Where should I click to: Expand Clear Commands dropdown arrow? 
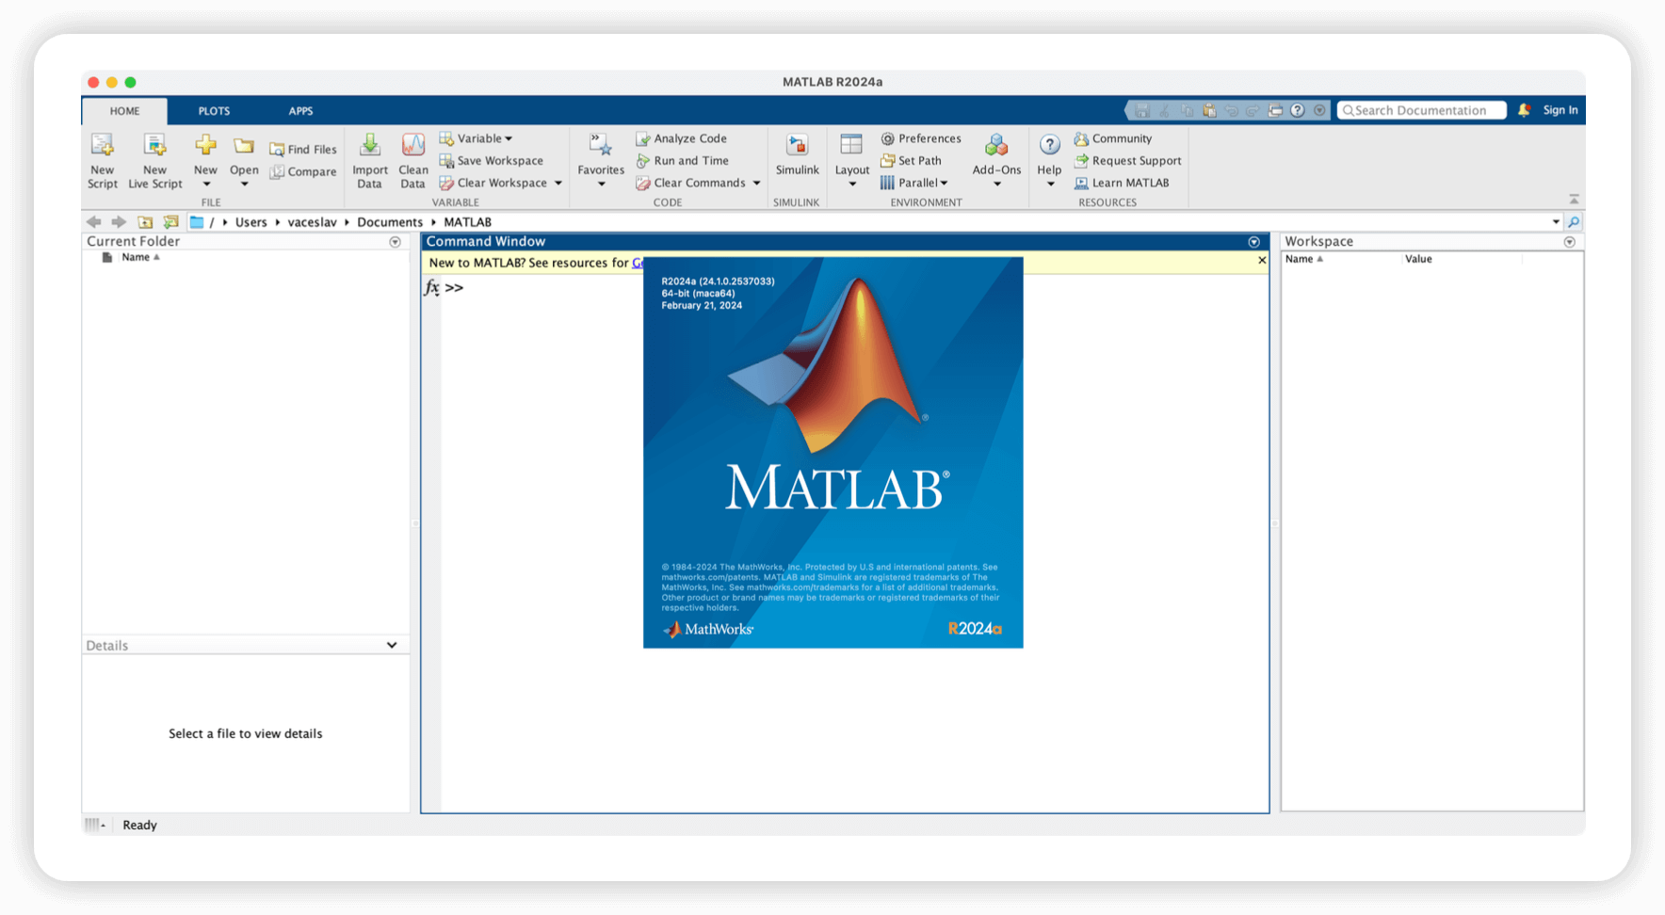(756, 184)
